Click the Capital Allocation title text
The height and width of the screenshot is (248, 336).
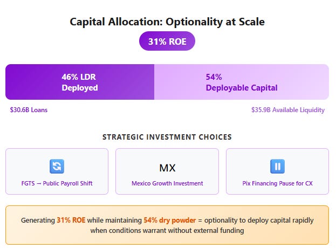tap(167, 22)
